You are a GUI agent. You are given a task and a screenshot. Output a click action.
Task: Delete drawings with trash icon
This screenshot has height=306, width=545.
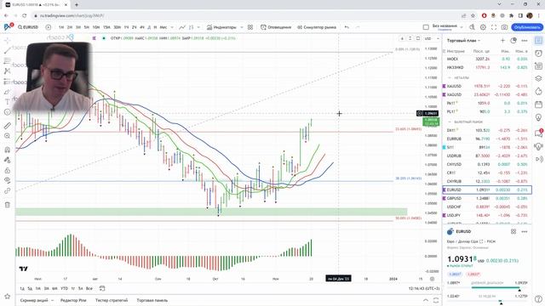pos(7,205)
